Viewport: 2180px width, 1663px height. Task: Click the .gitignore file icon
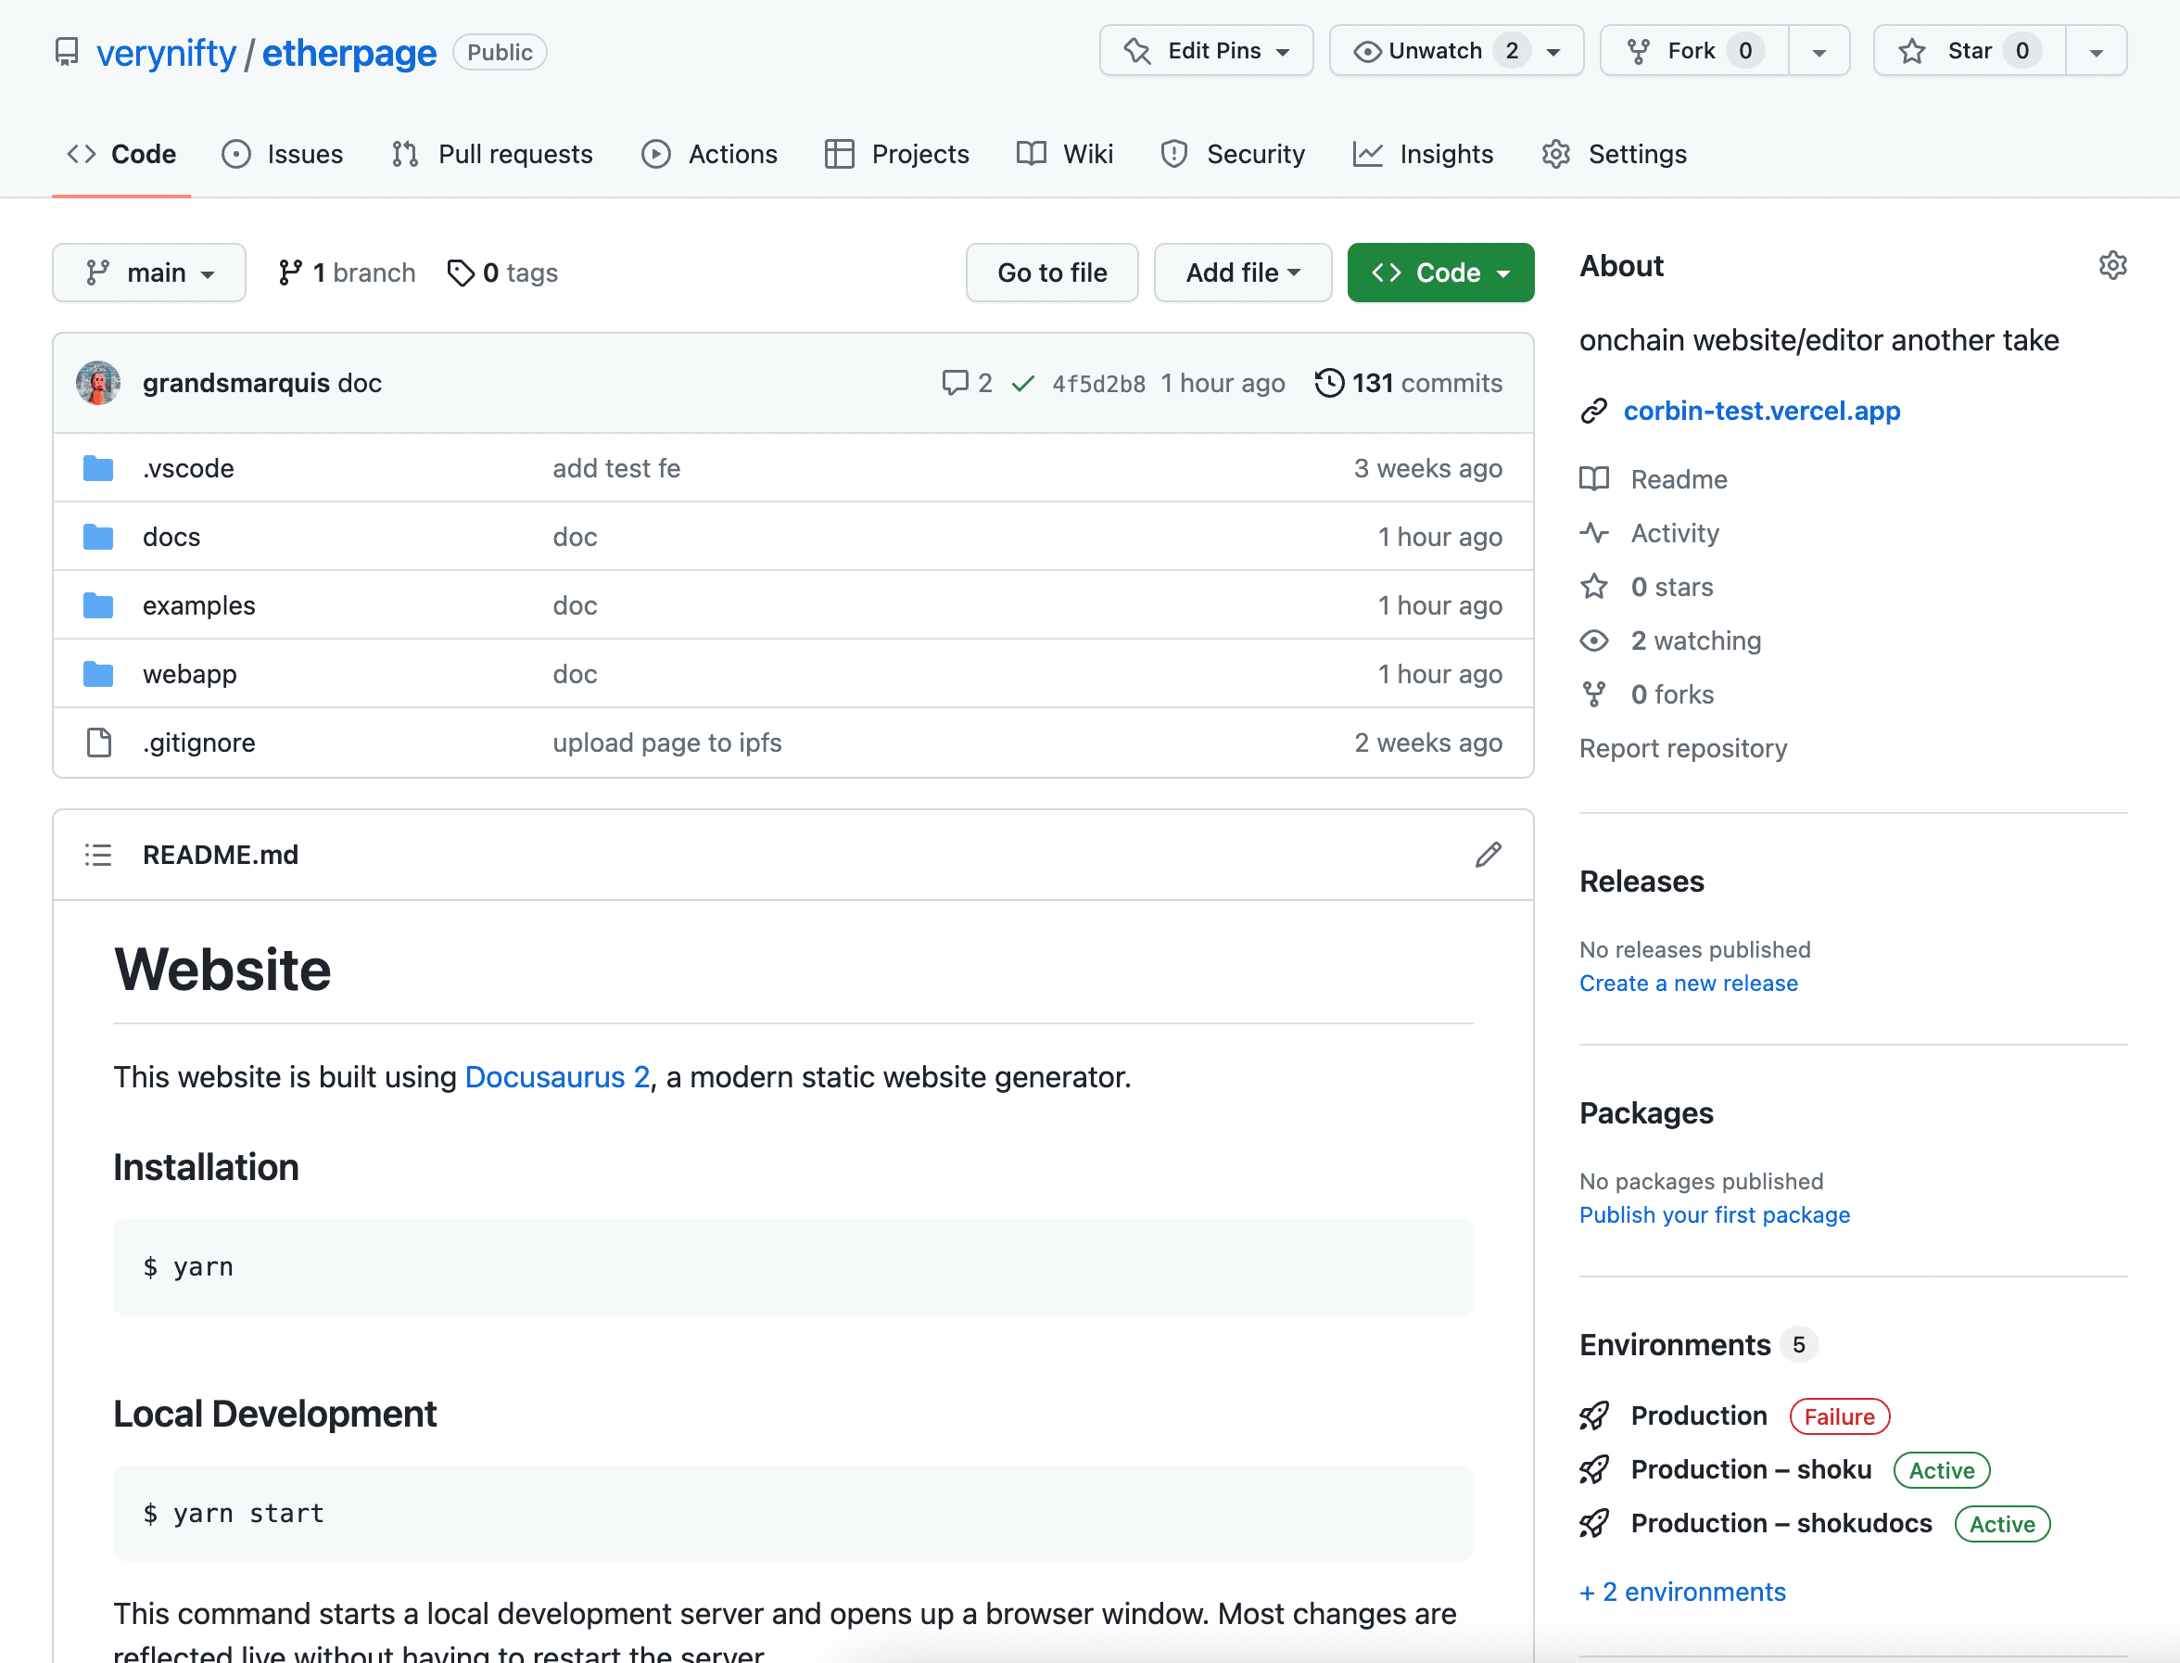pos(99,743)
